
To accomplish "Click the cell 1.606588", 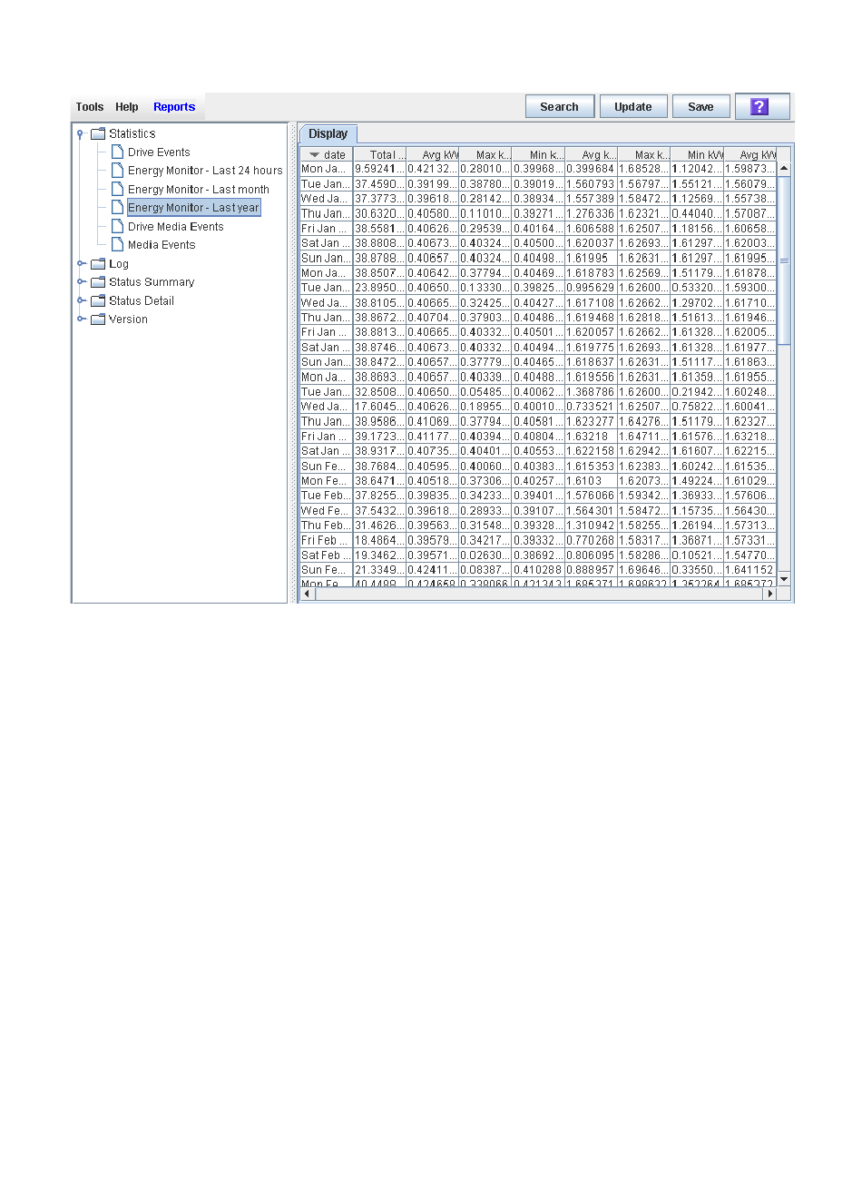I will 592,229.
